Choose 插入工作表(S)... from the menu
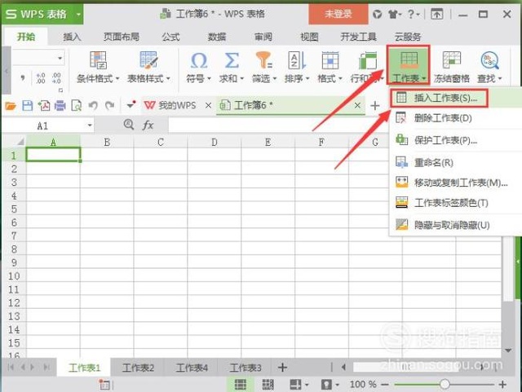Viewport: 522px width, 392px height. (x=455, y=98)
